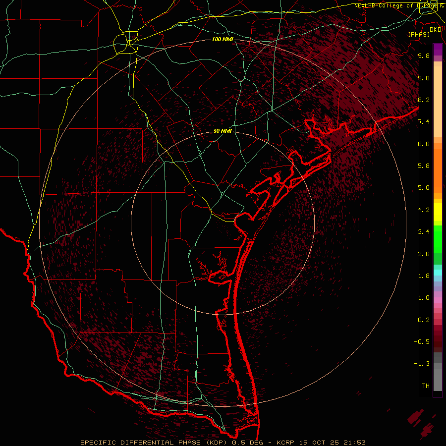
Task: Click the "19 OCT 25" date text
Action: click(x=318, y=443)
